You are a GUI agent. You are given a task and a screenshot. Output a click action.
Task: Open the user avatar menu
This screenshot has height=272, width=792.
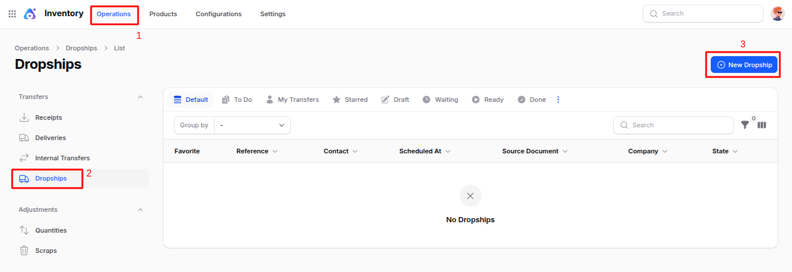pos(777,14)
